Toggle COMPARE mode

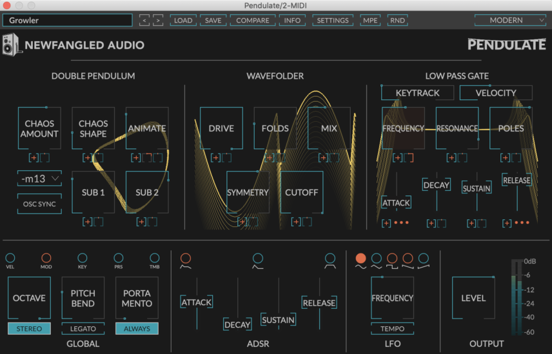tap(252, 21)
